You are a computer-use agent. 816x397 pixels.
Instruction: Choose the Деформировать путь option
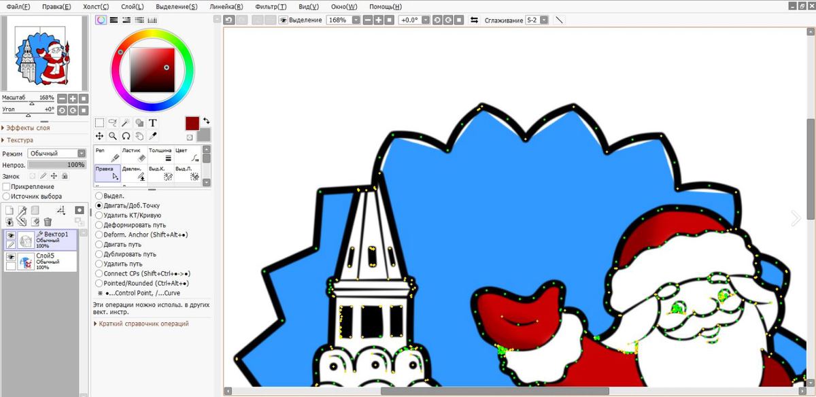[x=99, y=224]
